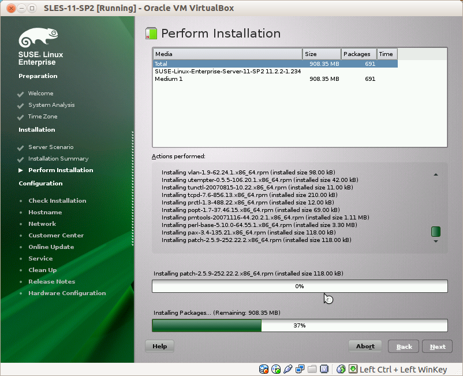Click the System Analysis step
The width and height of the screenshot is (463, 376).
point(51,105)
